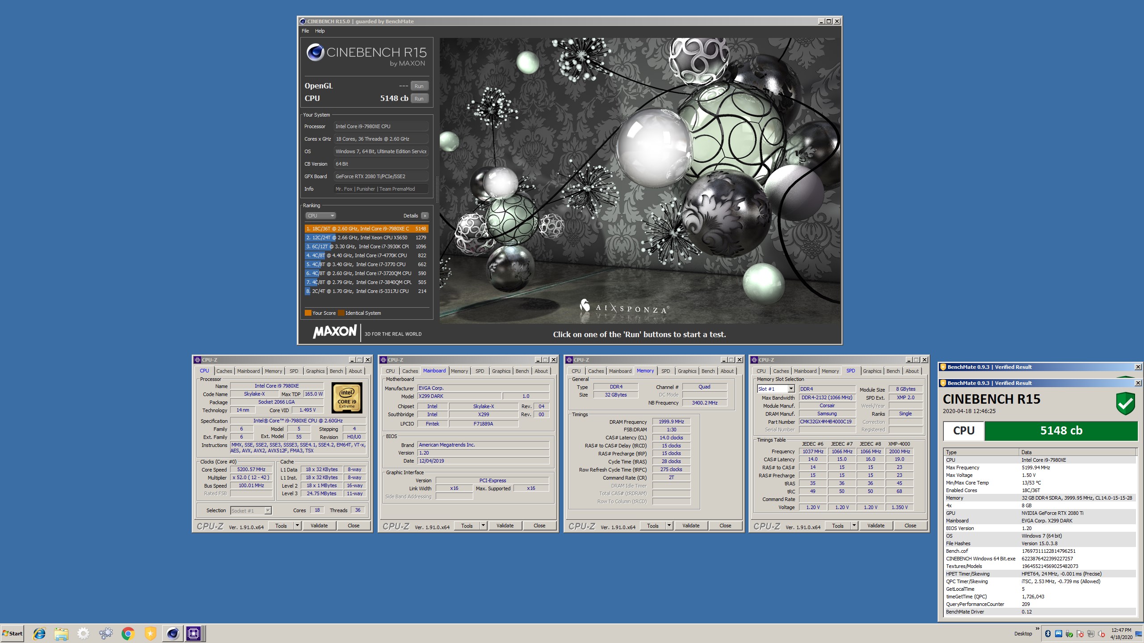Open Google Chrome from the taskbar
The width and height of the screenshot is (1144, 643).
[x=128, y=633]
